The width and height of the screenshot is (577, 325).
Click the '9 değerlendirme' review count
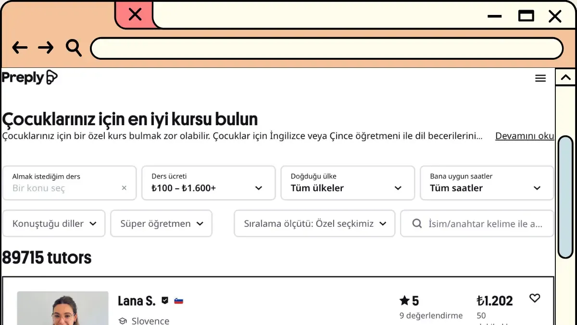(431, 316)
